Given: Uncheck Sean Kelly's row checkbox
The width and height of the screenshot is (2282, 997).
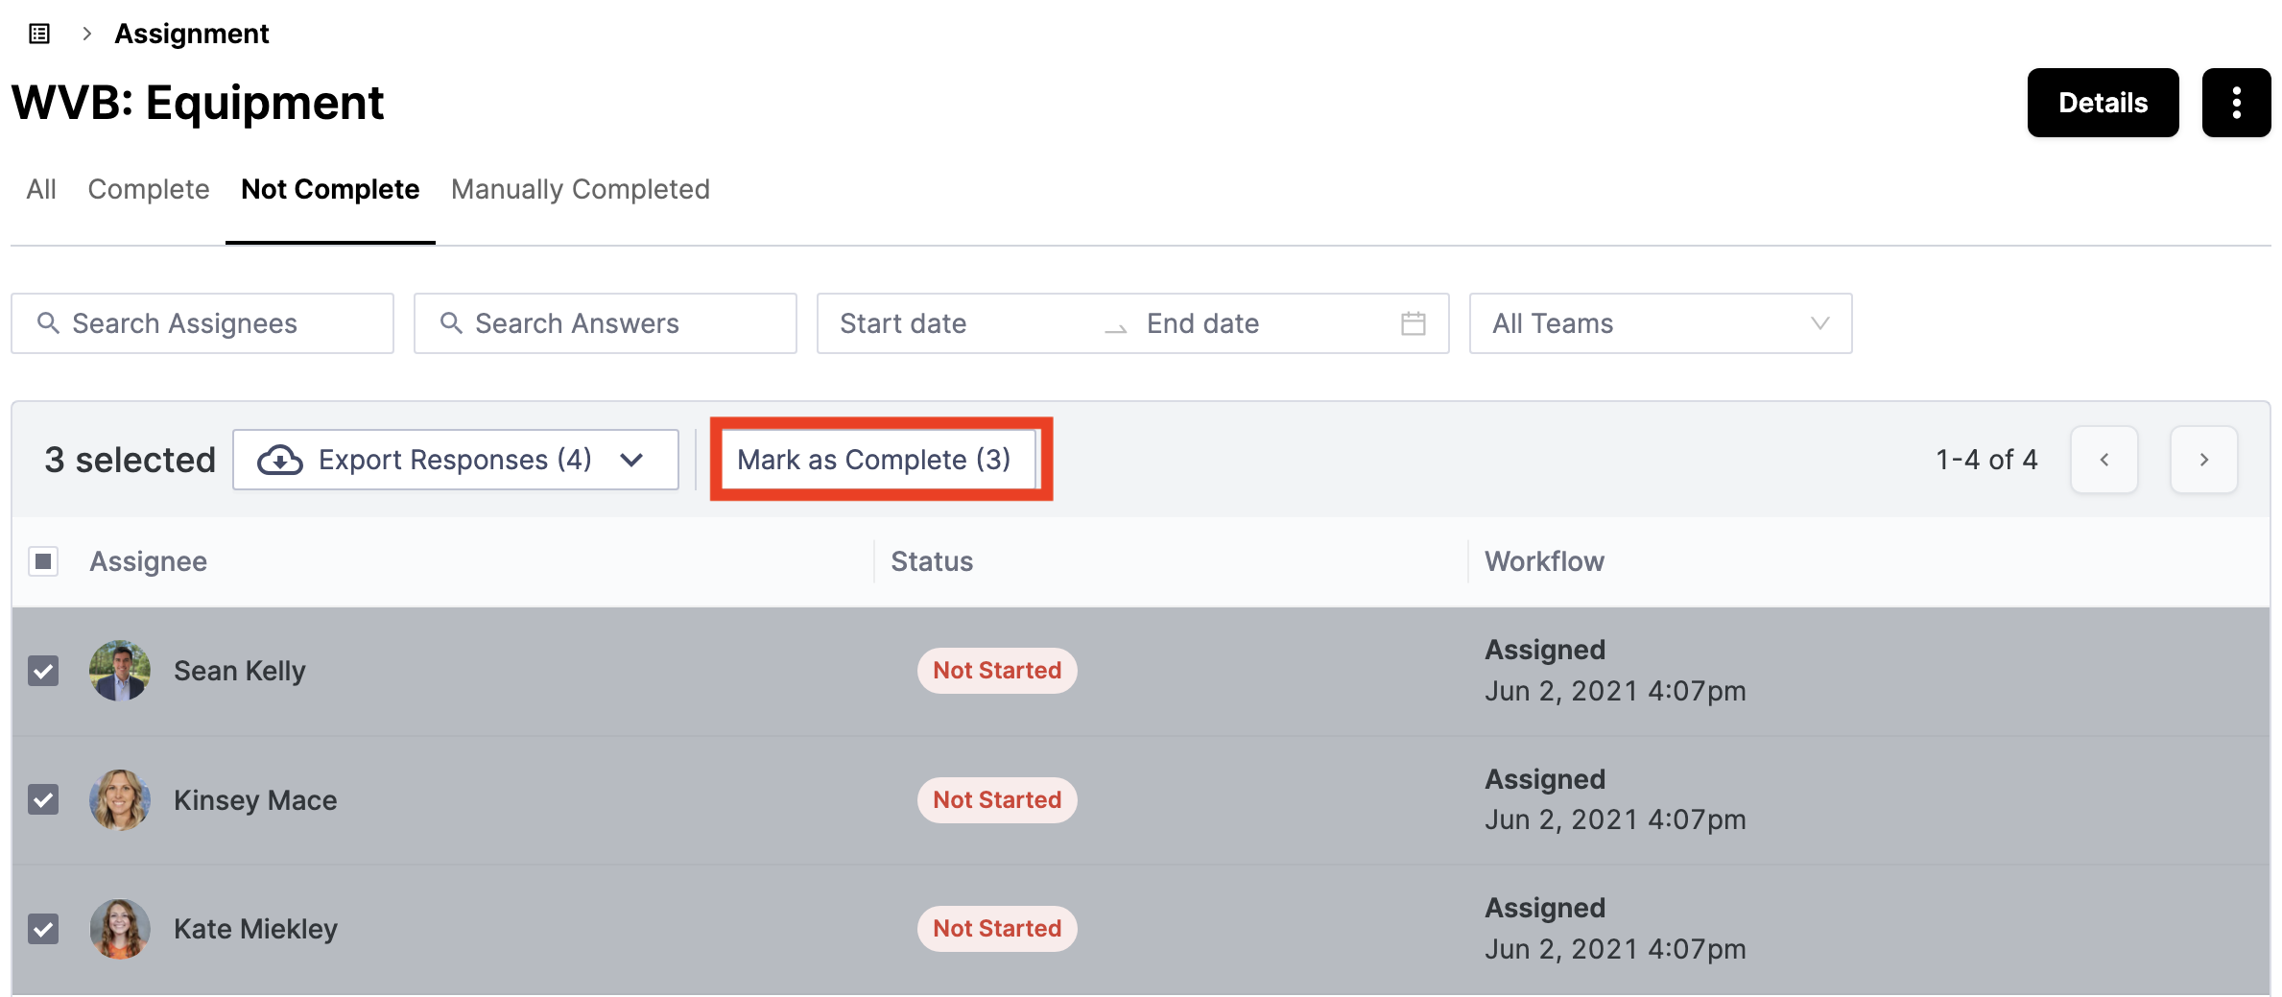Looking at the screenshot, I should click(x=43, y=671).
